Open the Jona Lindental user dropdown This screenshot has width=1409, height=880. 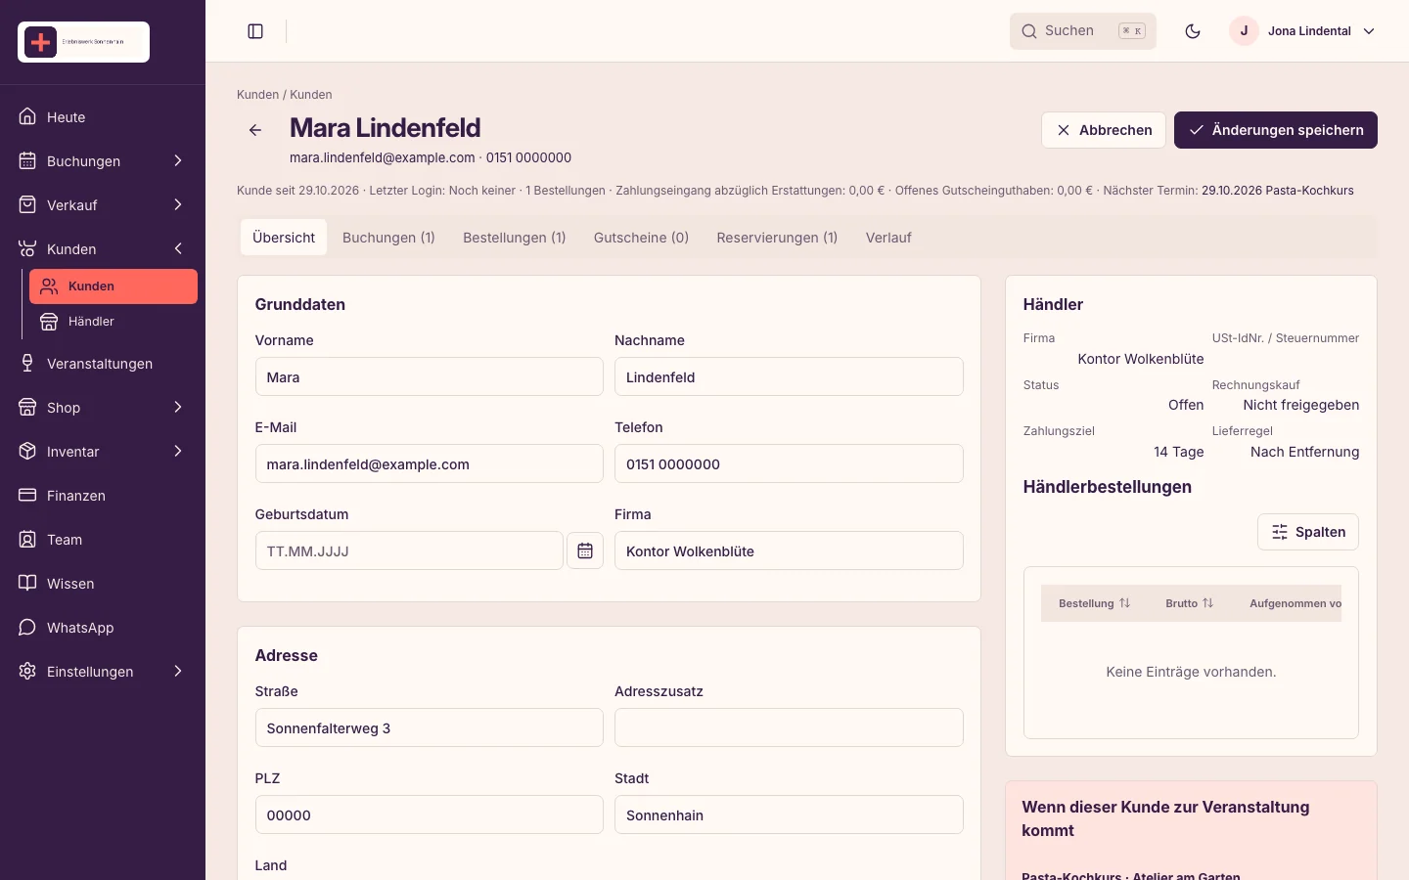coord(1303,31)
